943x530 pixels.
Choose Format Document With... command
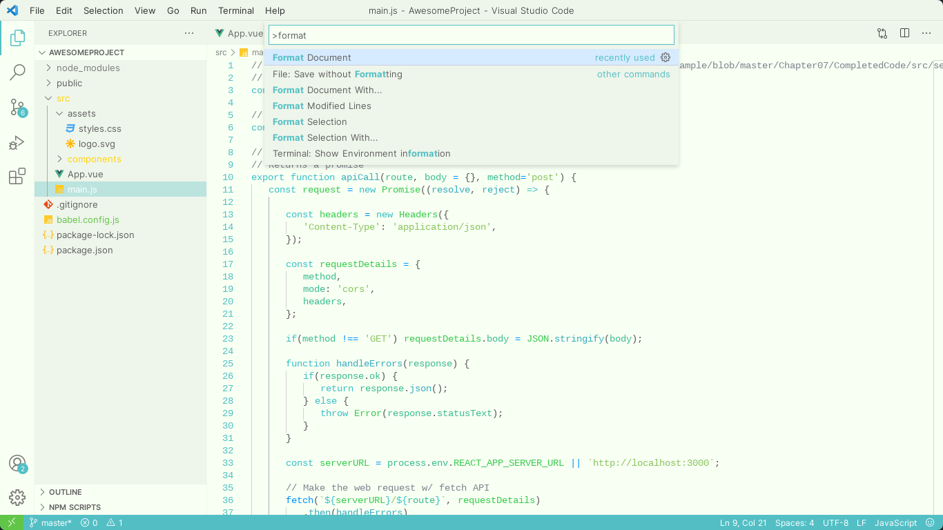471,90
